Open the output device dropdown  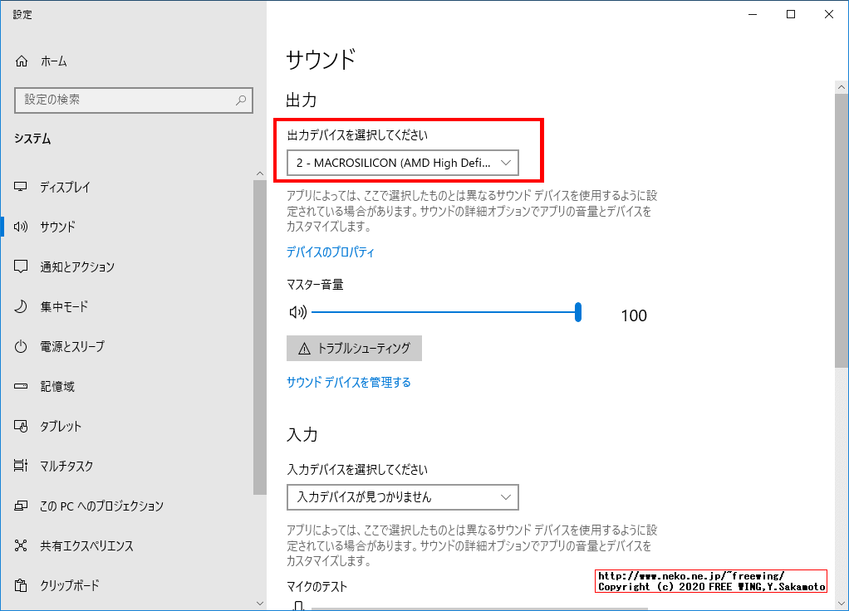[x=401, y=163]
